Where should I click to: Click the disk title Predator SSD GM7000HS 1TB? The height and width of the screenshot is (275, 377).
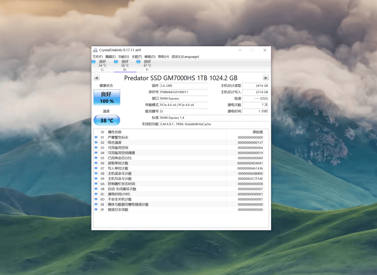coord(181,78)
